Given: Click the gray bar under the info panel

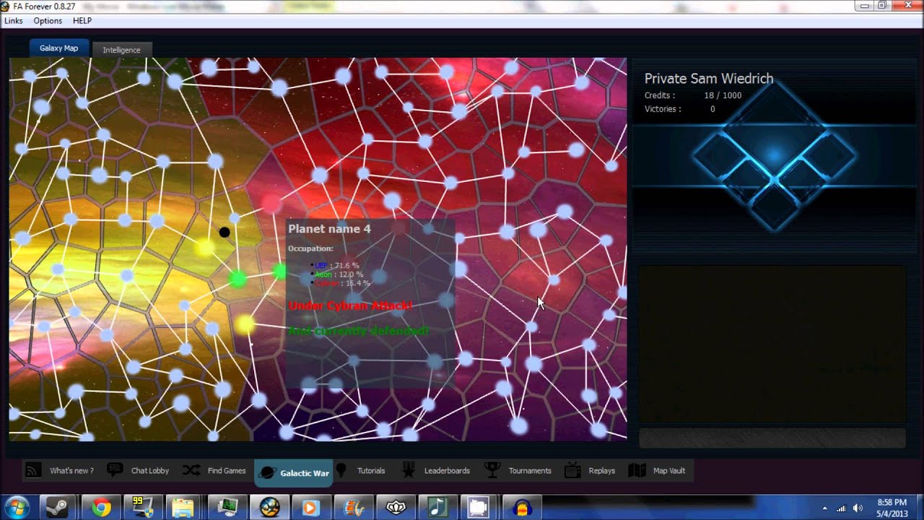Looking at the screenshot, I should [772, 438].
